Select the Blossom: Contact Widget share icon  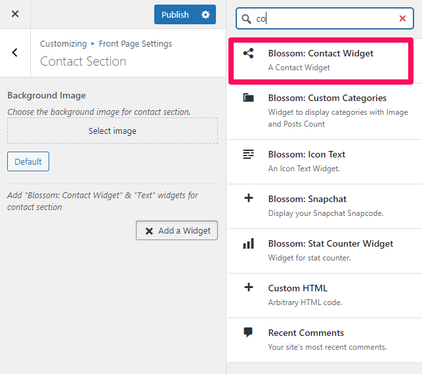coord(249,53)
